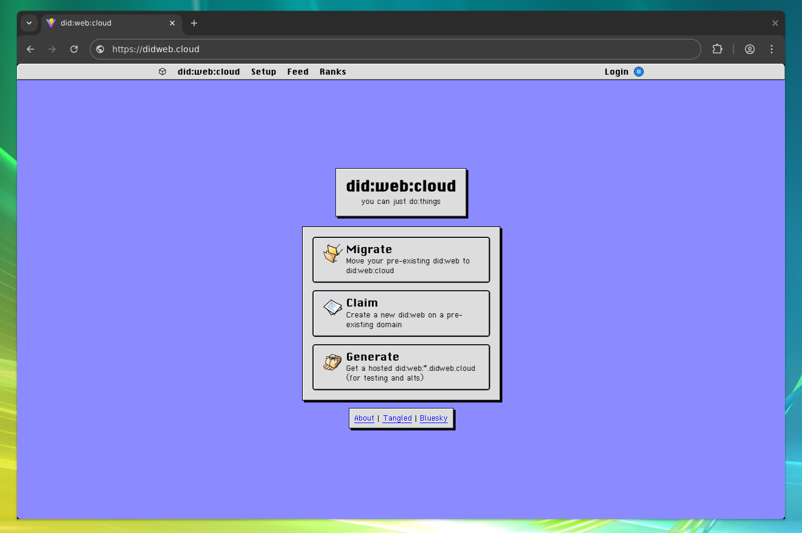Open the Setup menu item
Viewport: 802px width, 533px height.
tap(263, 72)
